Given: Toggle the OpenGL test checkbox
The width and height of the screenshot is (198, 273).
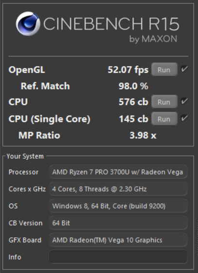Looking at the screenshot, I should pyautogui.click(x=184, y=69).
